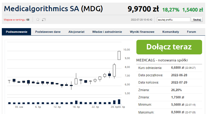Click the 18. lip date label on chart axis
The width and height of the screenshot is (206, 114).
76,107
